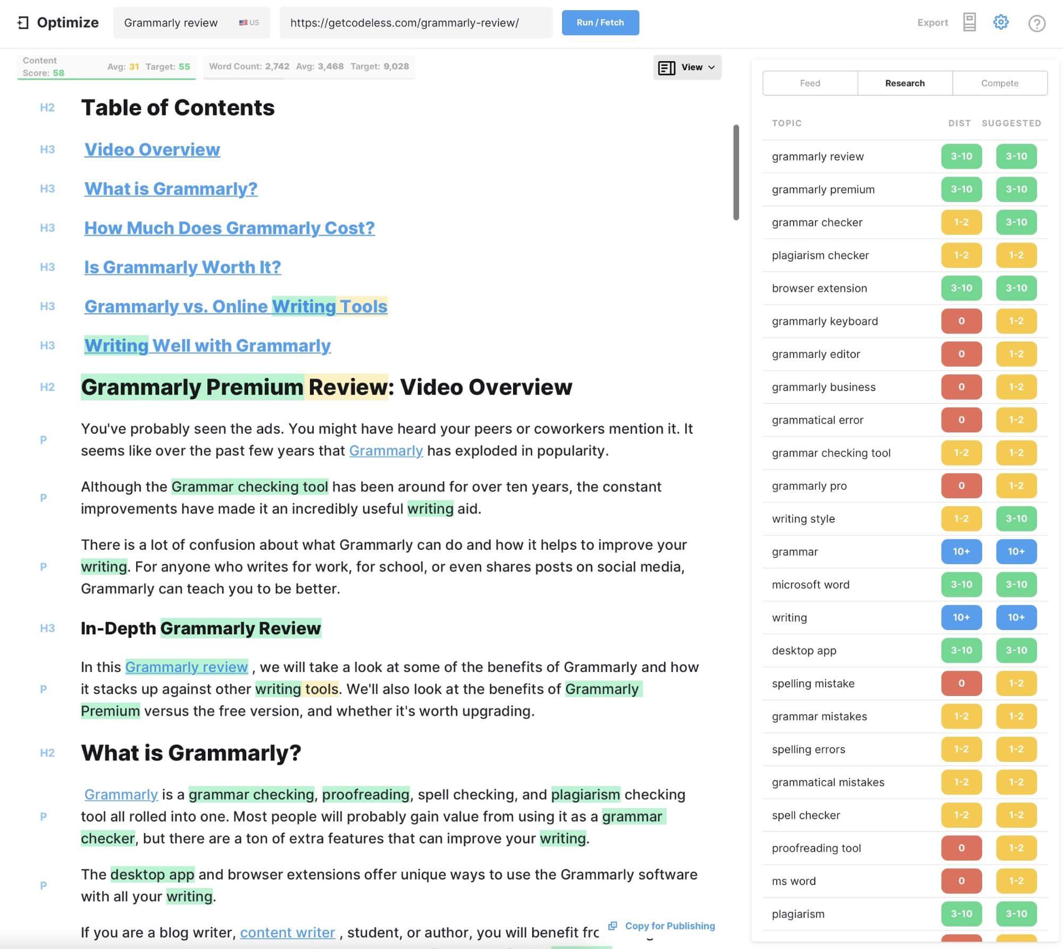Switch to the Feed tab
This screenshot has width=1063, height=949.
pyautogui.click(x=809, y=83)
